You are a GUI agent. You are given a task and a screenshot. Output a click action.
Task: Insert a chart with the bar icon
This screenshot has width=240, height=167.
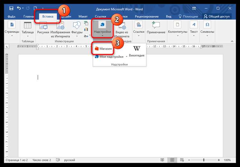click(x=86, y=29)
